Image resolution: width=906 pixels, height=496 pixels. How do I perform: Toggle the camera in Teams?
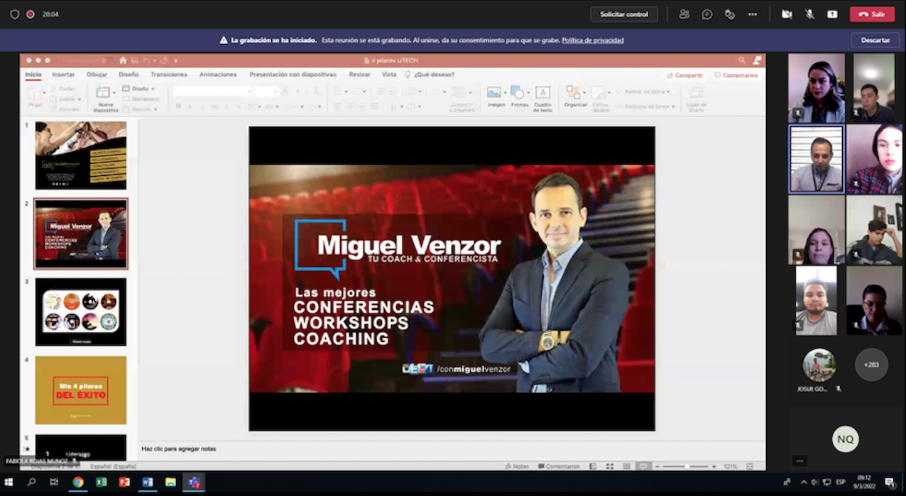787,14
